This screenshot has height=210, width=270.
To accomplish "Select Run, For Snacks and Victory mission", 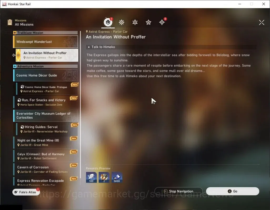I will [46, 102].
